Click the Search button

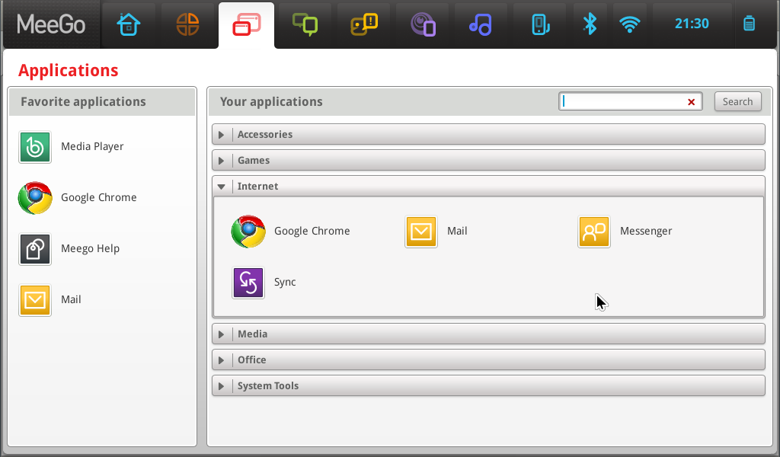pyautogui.click(x=737, y=101)
